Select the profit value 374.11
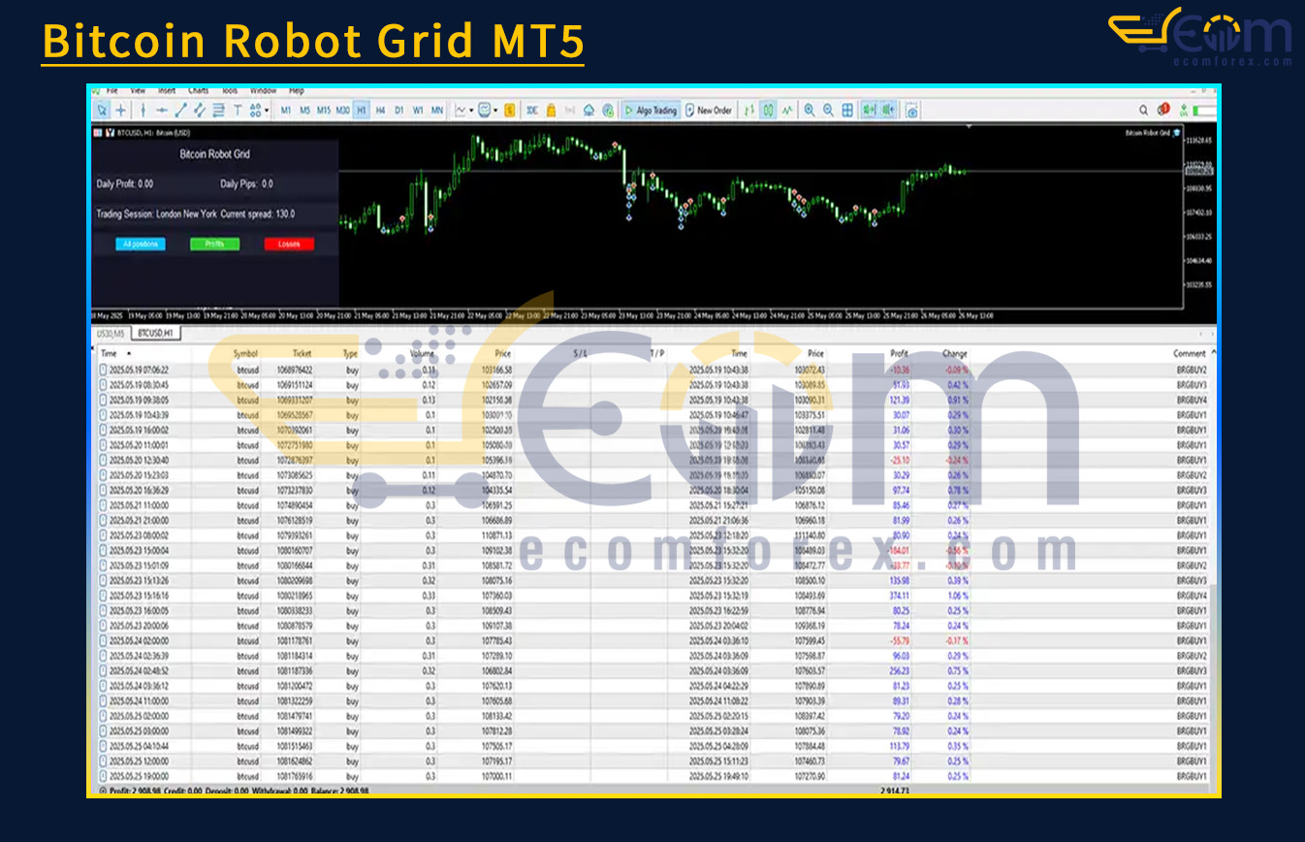This screenshot has height=842, width=1305. coord(899,596)
